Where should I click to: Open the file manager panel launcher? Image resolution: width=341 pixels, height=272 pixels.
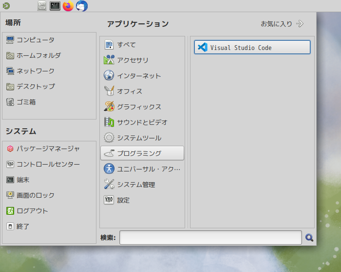[42, 6]
